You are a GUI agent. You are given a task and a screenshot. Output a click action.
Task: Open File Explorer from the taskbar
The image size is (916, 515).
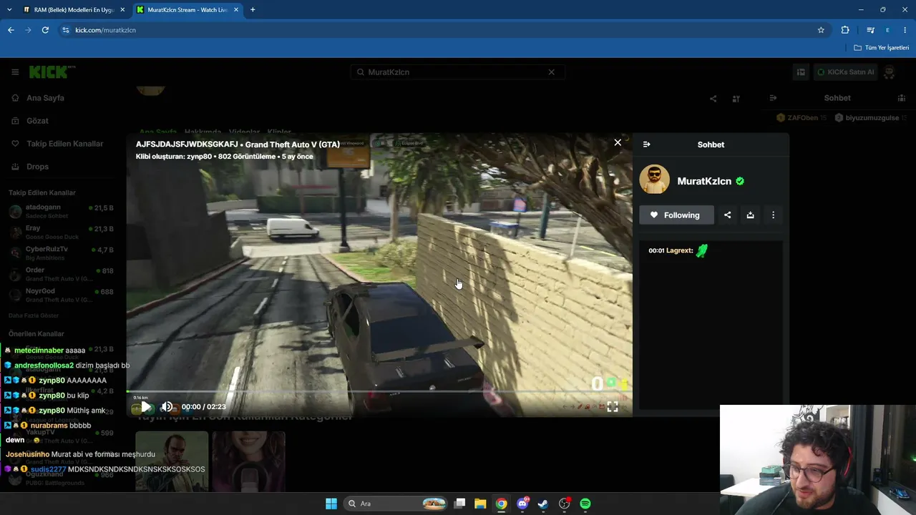coord(480,504)
